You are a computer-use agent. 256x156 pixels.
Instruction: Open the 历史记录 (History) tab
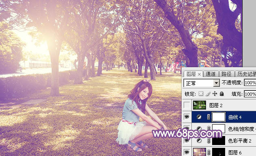[246, 74]
